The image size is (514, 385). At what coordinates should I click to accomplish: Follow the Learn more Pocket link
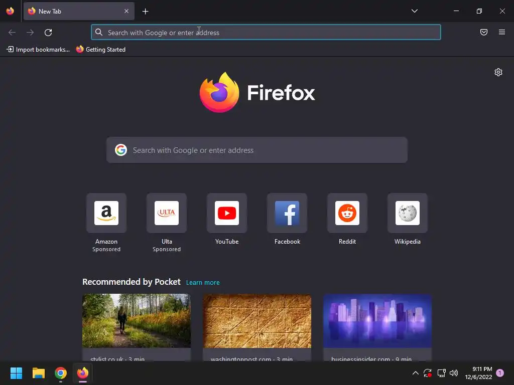(x=203, y=283)
